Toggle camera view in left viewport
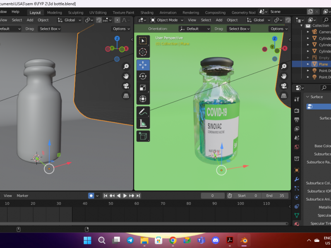Screen dimensions: 331x248 tap(126, 86)
